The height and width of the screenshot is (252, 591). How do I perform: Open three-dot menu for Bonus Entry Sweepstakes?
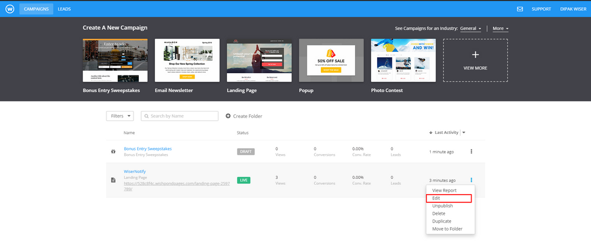point(471,152)
